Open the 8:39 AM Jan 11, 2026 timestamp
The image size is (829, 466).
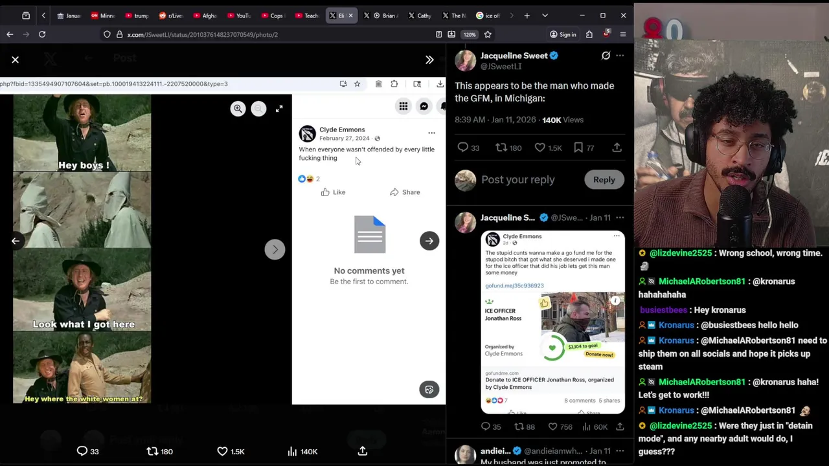[x=495, y=120]
